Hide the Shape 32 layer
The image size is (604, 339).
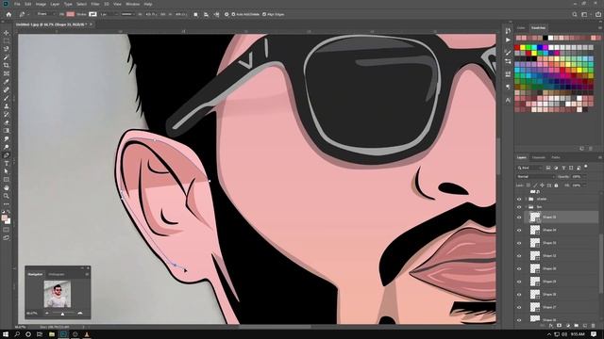[519, 255]
